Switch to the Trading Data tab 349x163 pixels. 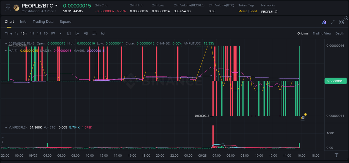[x=43, y=21]
